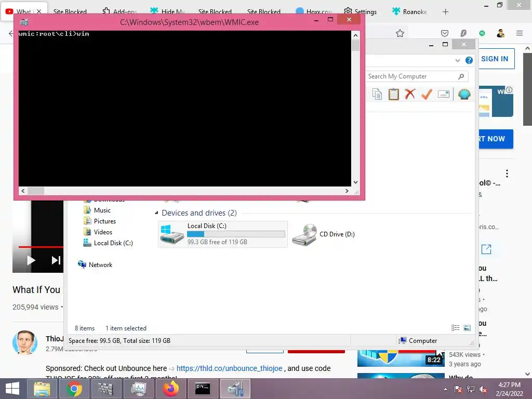Open Pictures in navigation pane
This screenshot has width=532, height=399.
point(105,221)
